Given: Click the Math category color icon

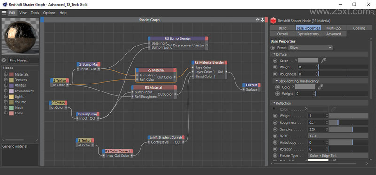Looking at the screenshot, I should click(11, 107).
